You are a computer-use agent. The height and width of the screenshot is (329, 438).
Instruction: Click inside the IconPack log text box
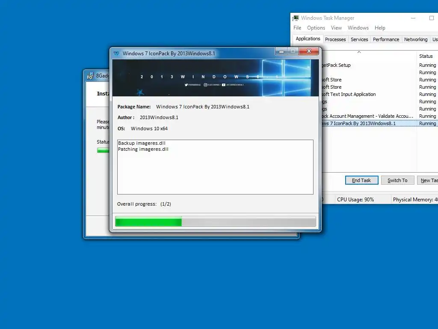click(x=216, y=167)
